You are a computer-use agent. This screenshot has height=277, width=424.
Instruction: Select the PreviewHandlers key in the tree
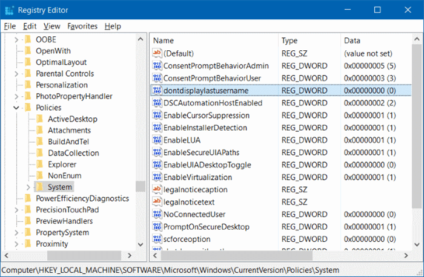(x=64, y=221)
